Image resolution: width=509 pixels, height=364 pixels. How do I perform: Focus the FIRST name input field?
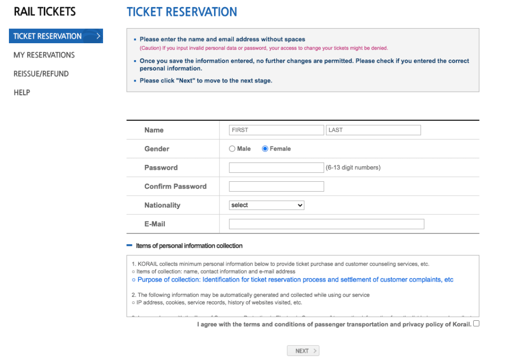click(x=276, y=130)
